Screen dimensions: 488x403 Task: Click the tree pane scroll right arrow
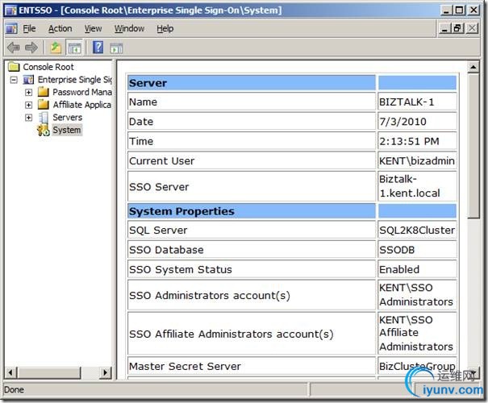click(105, 372)
